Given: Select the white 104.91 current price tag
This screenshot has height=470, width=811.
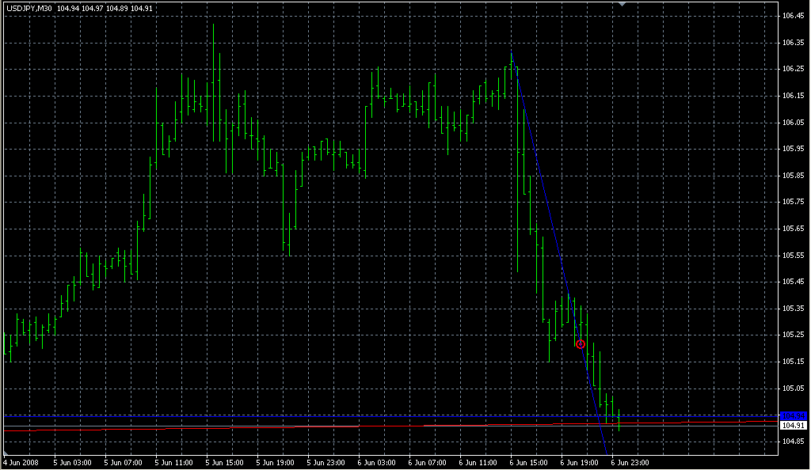Looking at the screenshot, I should 793,426.
